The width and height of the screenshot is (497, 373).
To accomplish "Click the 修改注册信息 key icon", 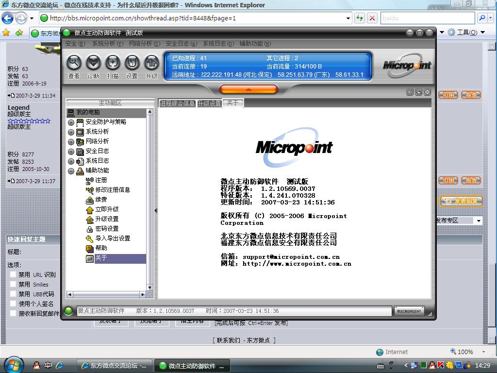I will [x=90, y=190].
